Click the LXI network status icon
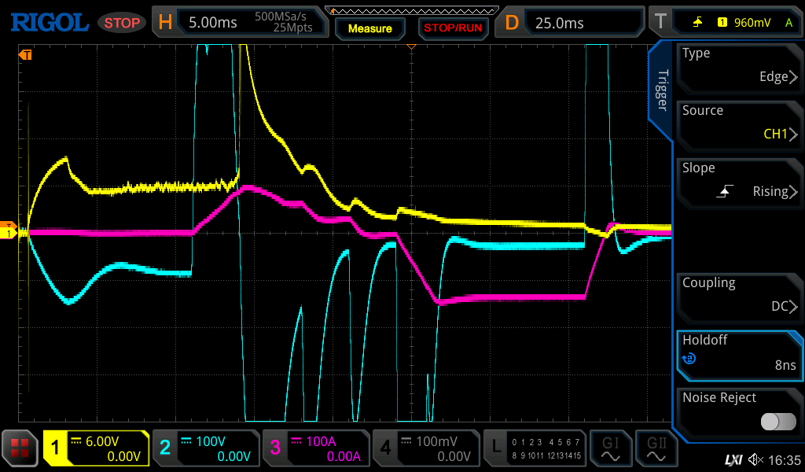805x472 pixels. pos(733,459)
